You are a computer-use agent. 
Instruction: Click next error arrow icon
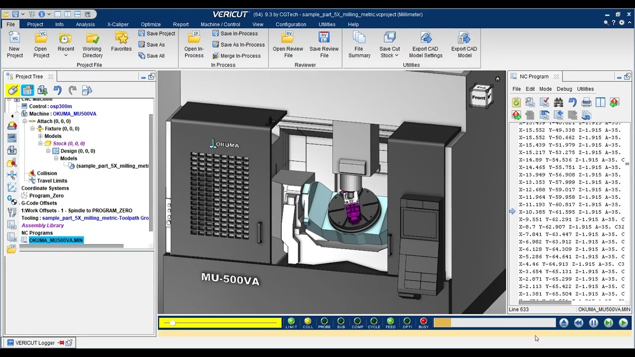(516, 115)
